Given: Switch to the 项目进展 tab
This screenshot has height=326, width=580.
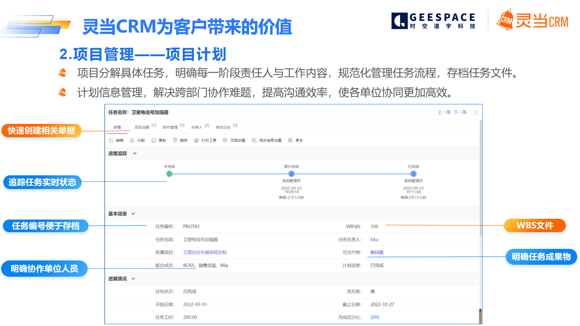Looking at the screenshot, I should (x=142, y=128).
